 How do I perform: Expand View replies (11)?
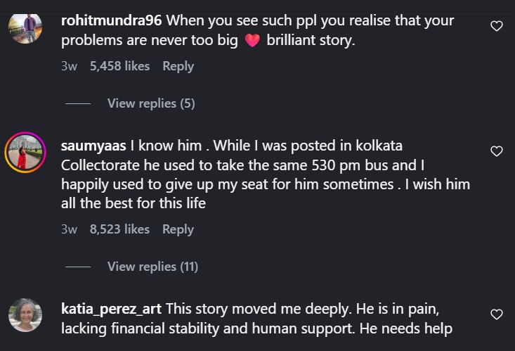coord(152,267)
